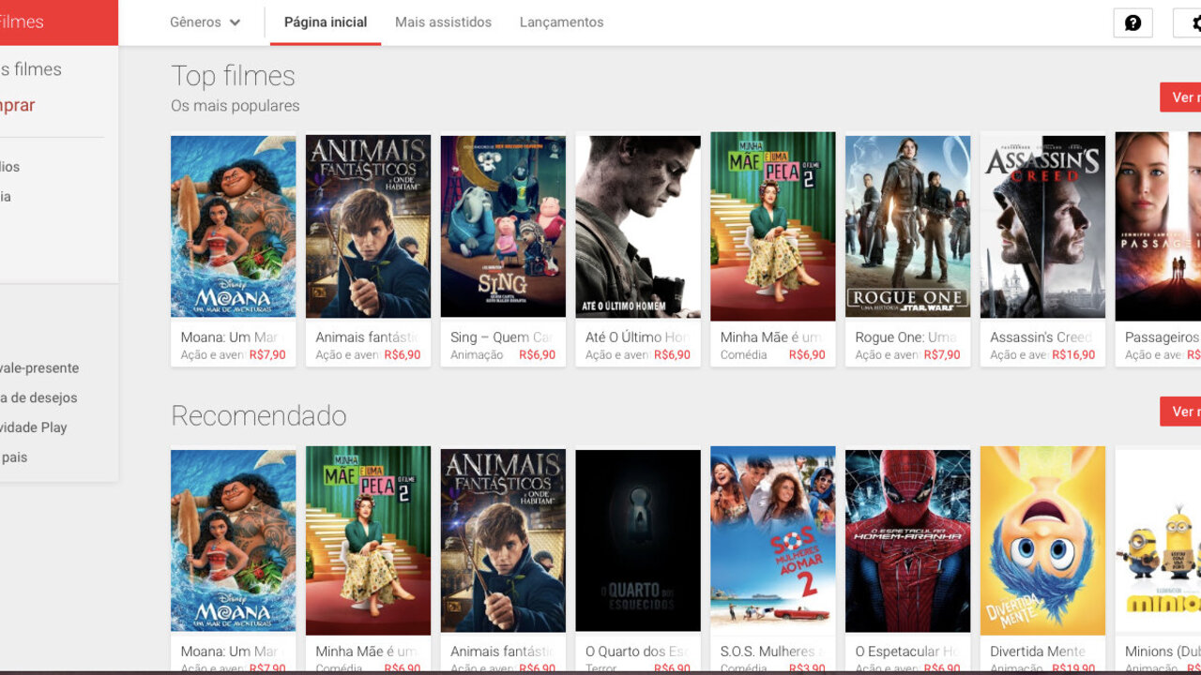Open the vale-presente sidebar link
Screen dimensions: 1201x675
coord(39,368)
